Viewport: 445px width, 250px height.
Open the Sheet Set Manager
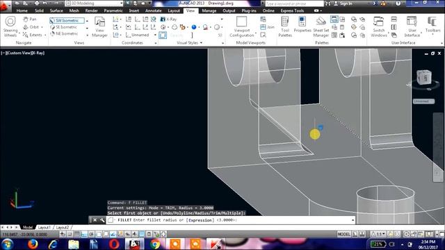coord(321,26)
